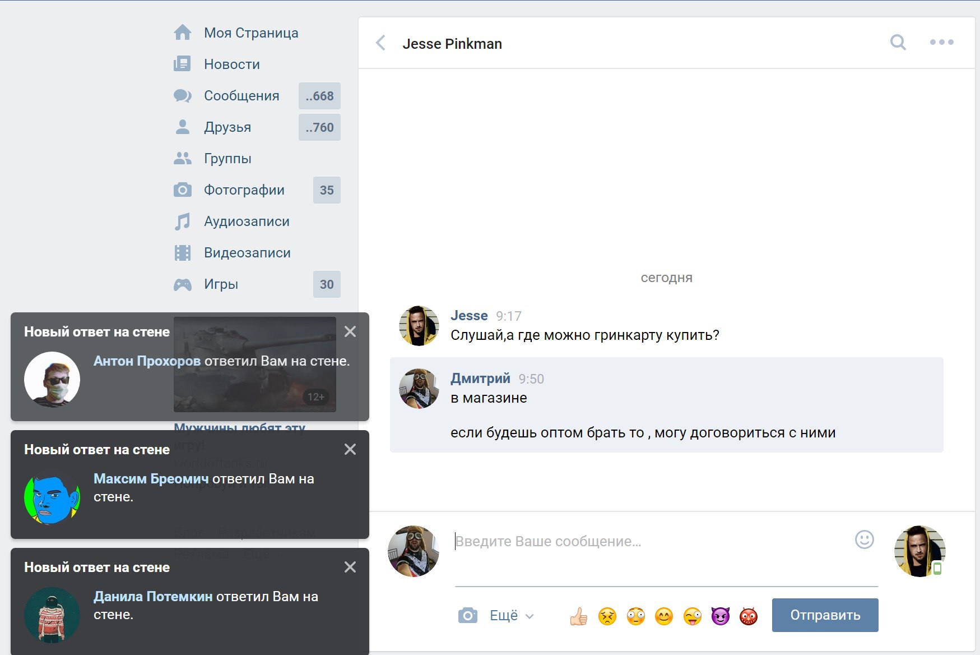
Task: Go to Моя Страница
Action: coord(251,33)
